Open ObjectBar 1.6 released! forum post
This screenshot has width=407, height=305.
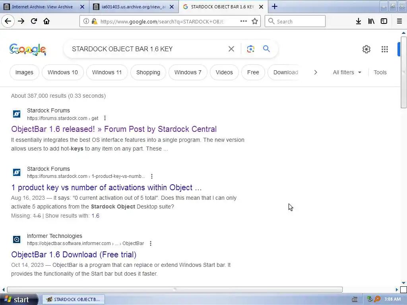[x=114, y=129]
